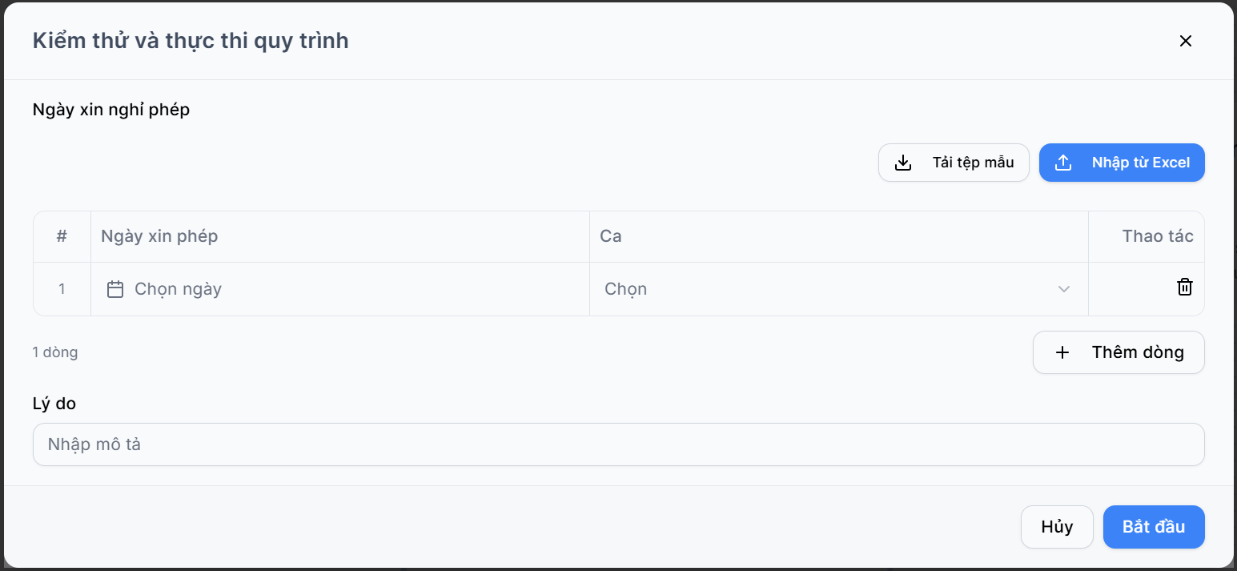1237x571 pixels.
Task: Click the # column header
Action: pos(62,236)
